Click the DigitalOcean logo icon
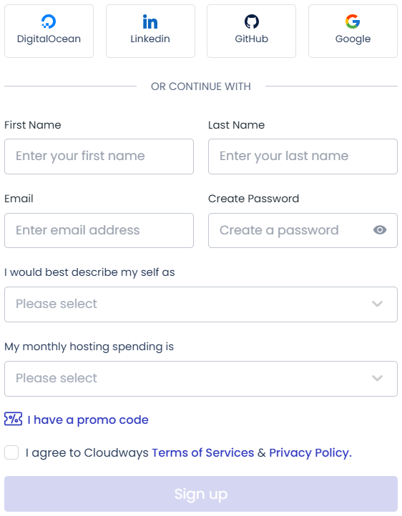The width and height of the screenshot is (402, 516). pos(49,21)
